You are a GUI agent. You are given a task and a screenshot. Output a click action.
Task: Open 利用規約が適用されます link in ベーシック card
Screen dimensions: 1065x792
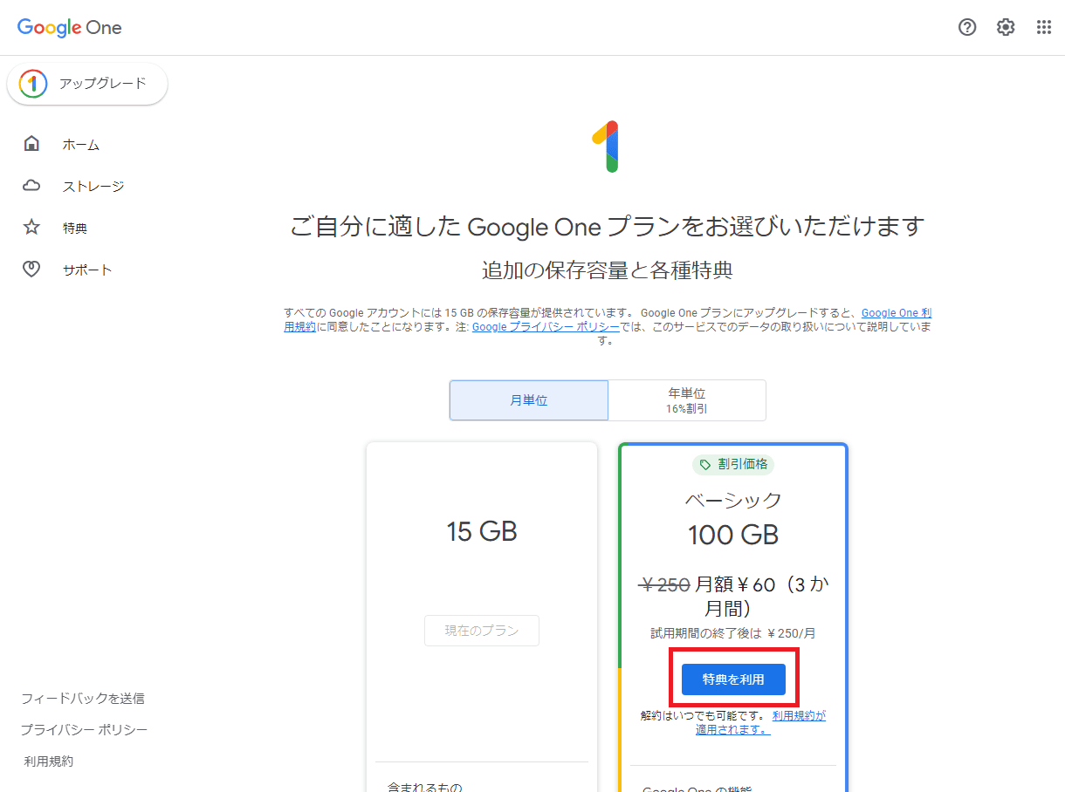[x=760, y=722]
